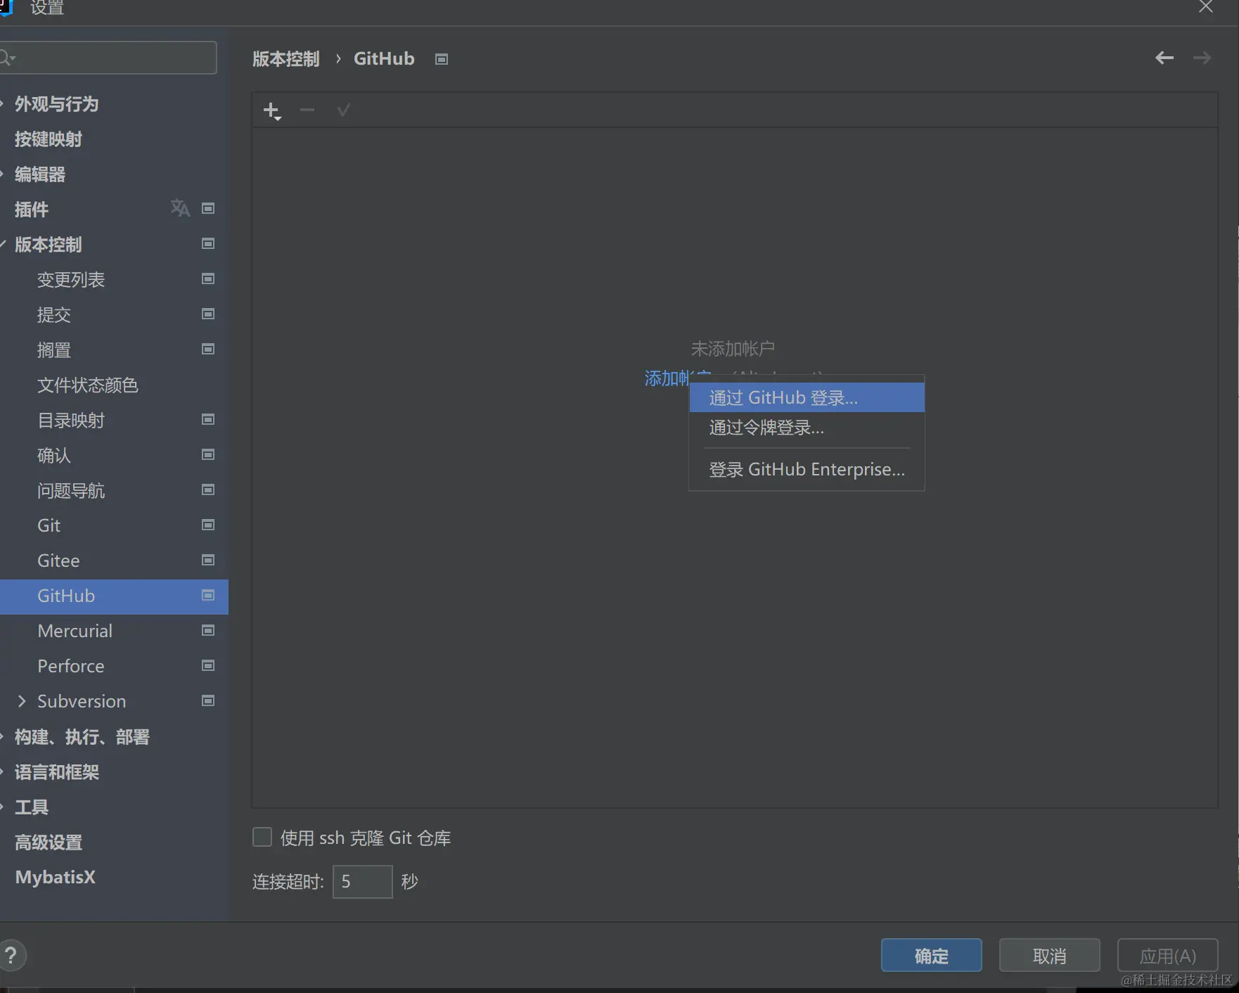
Task: Enable 使用 ssh 克隆 Git 仓库 checkbox
Action: [262, 837]
